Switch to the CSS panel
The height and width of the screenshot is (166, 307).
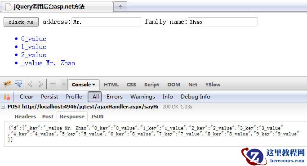click(x=131, y=85)
